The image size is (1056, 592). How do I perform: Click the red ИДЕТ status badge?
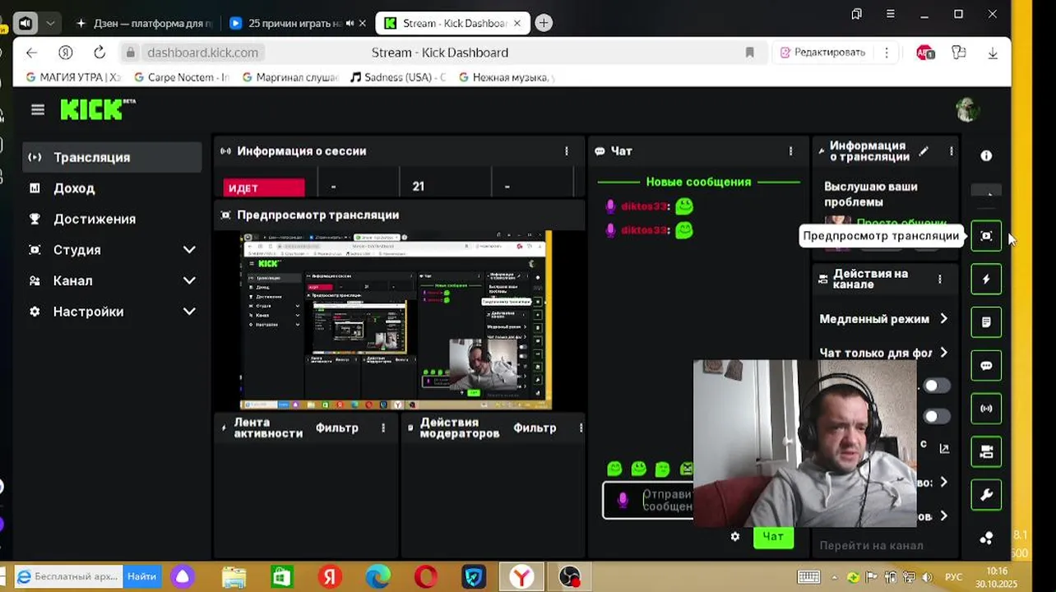pyautogui.click(x=263, y=187)
